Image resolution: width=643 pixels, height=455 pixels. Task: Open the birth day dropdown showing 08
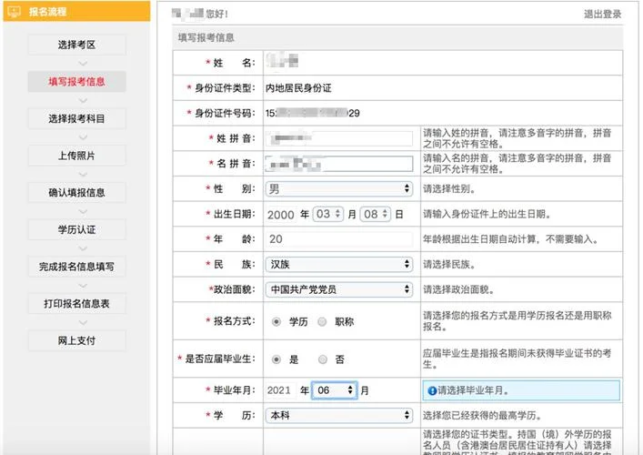(376, 214)
